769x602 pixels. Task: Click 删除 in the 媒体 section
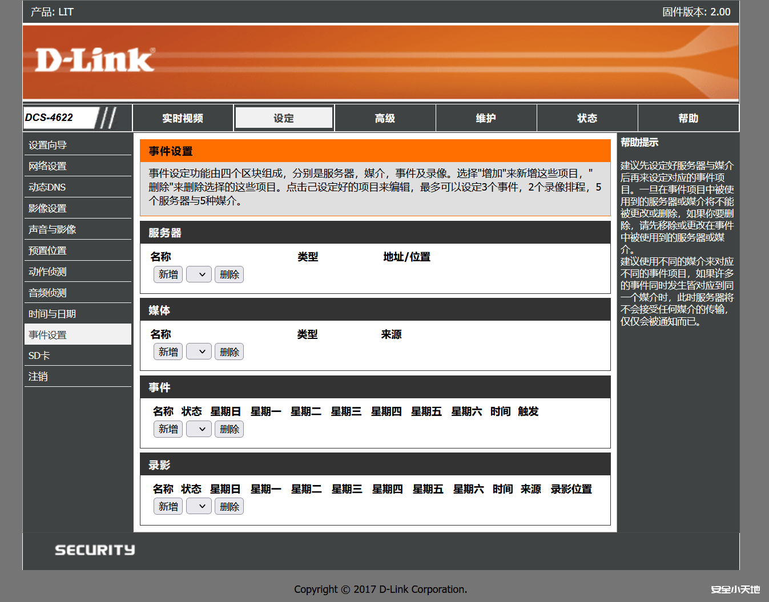pos(229,351)
